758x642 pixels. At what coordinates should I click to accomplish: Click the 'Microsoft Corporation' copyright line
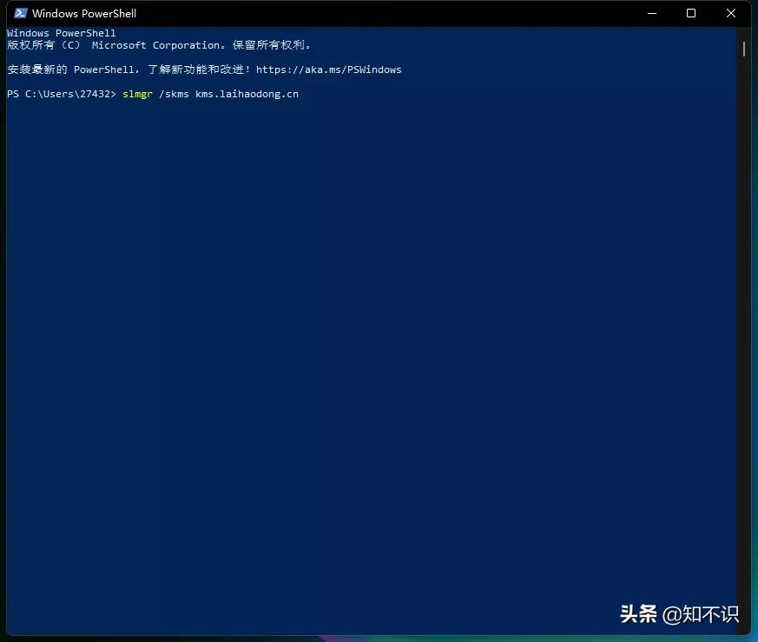(159, 45)
